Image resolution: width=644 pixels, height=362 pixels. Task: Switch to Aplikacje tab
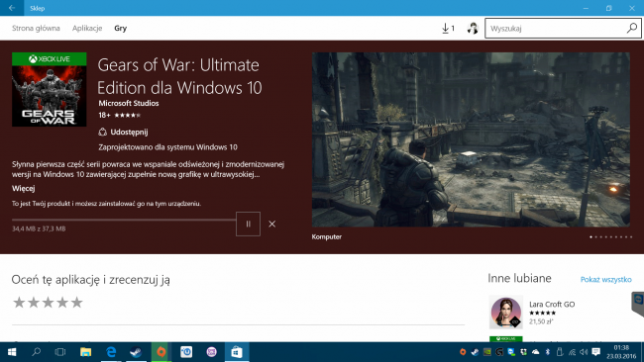(x=87, y=29)
